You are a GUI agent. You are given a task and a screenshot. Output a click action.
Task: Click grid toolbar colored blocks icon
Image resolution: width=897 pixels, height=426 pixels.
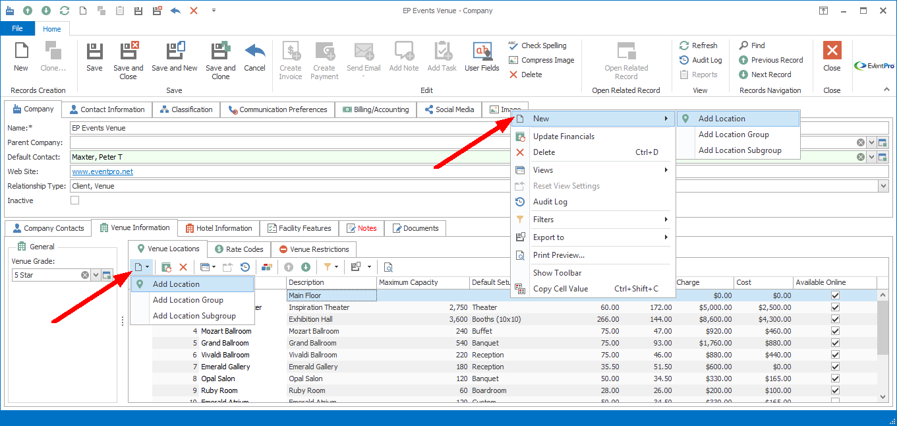pyautogui.click(x=267, y=267)
